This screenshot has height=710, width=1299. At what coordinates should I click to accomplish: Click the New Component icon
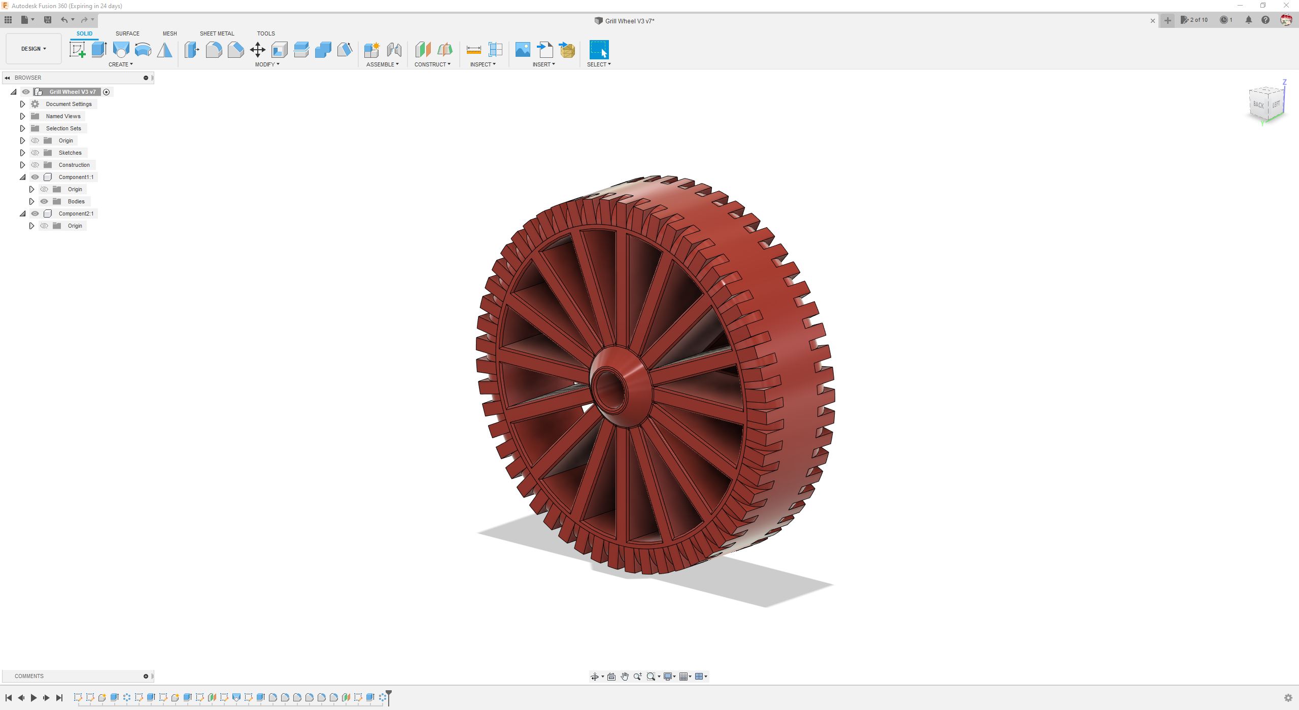(x=372, y=50)
